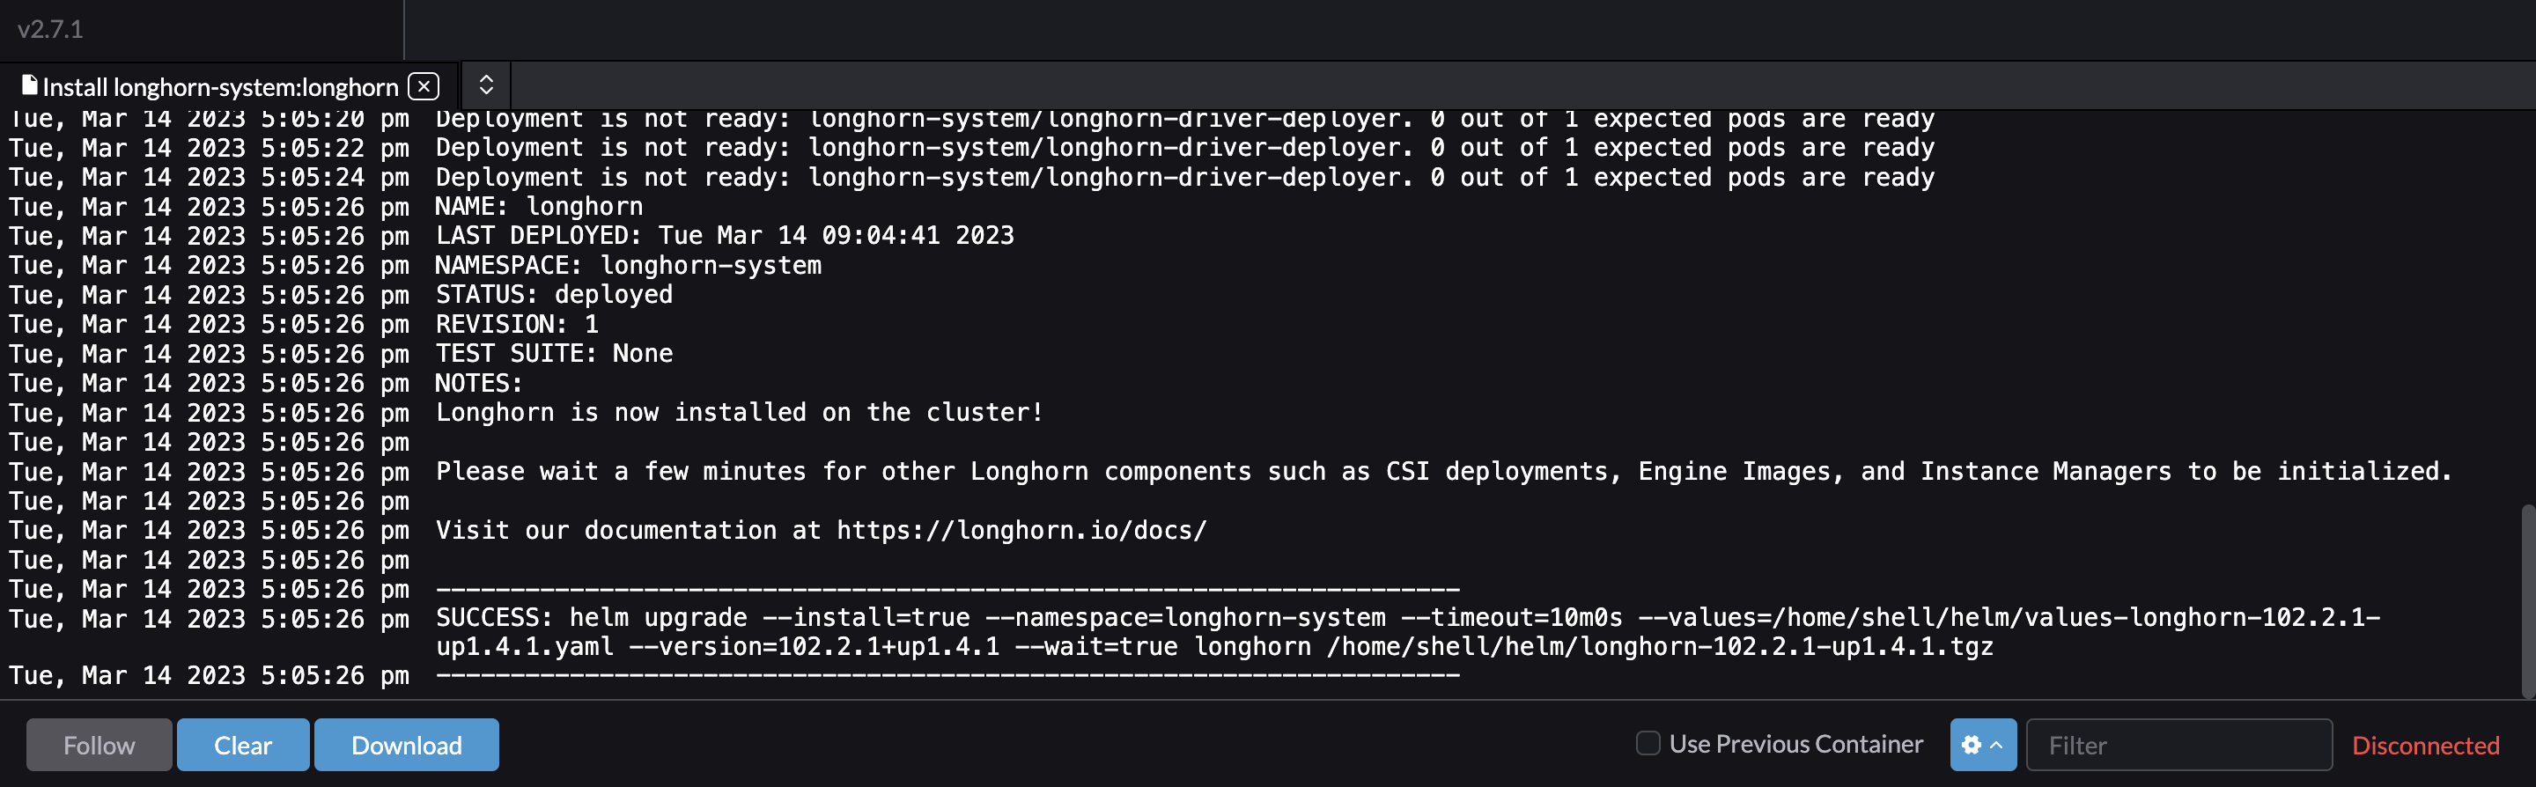Expand the tab selector with the chevron control
Screen dimensions: 2536x787
click(485, 85)
